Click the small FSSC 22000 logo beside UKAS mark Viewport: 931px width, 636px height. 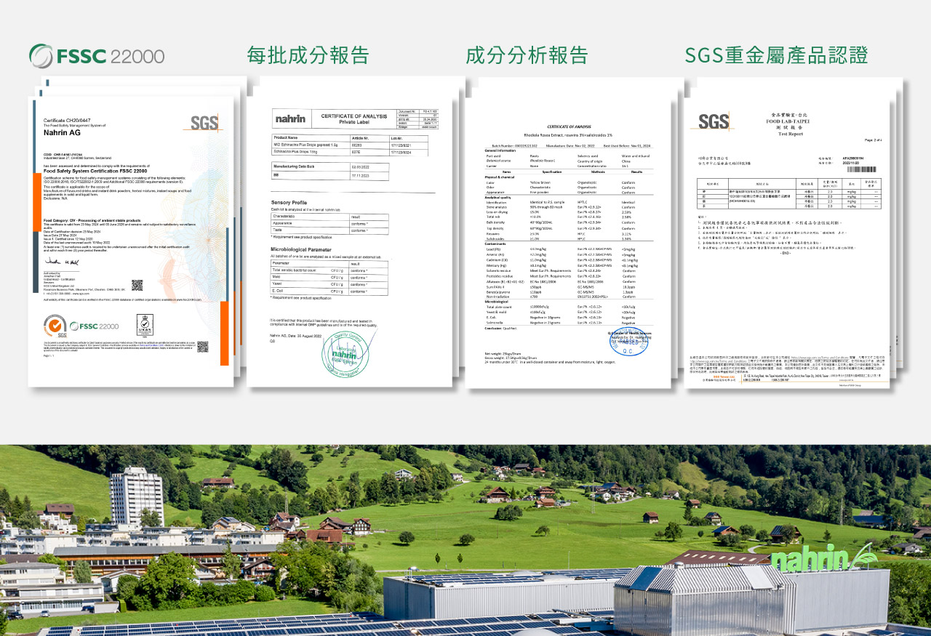(x=93, y=326)
